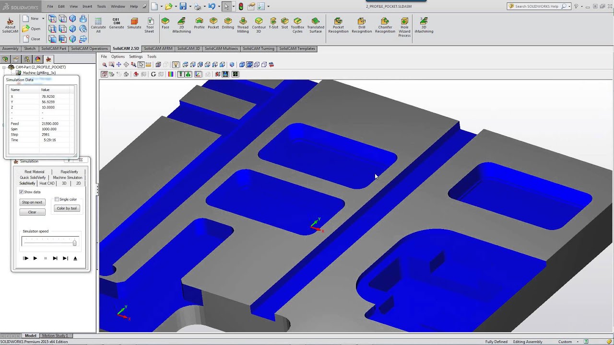Click Translated Surface operation

(x=315, y=25)
